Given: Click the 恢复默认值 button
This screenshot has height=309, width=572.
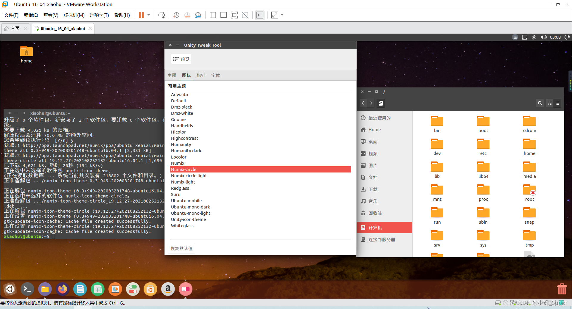Looking at the screenshot, I should click(182, 248).
